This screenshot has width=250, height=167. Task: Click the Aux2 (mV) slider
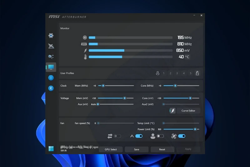(x=181, y=104)
